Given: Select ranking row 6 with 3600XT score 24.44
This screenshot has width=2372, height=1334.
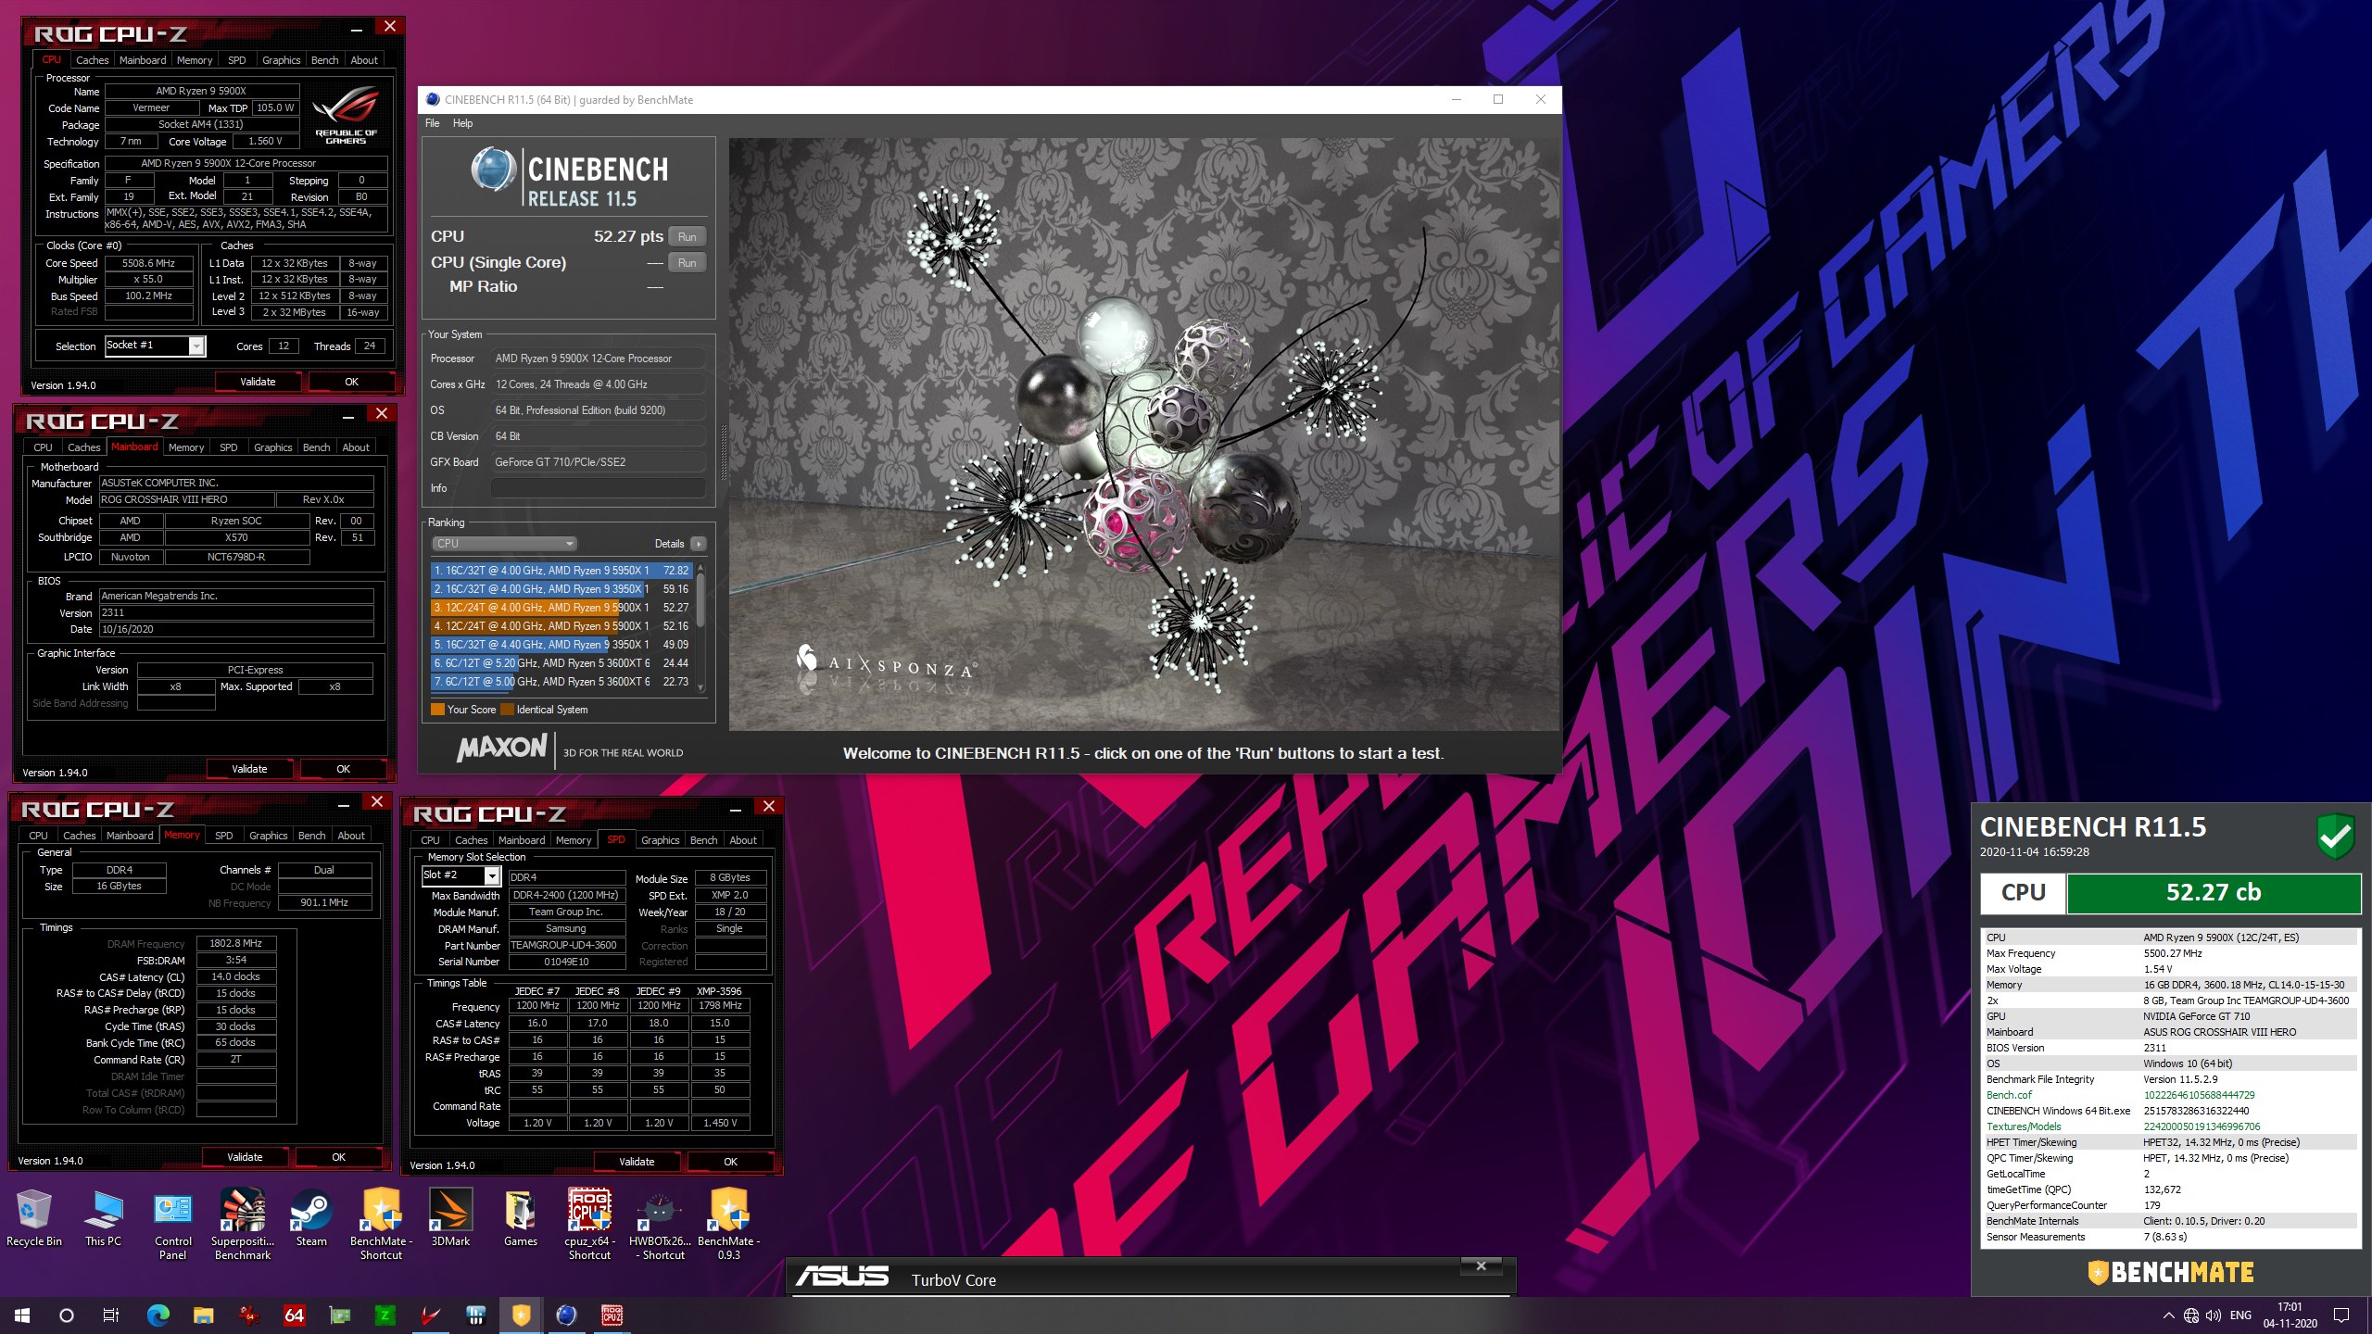Looking at the screenshot, I should coord(561,663).
